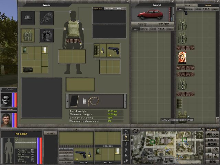Click the Put Into Trunk button
The height and width of the screenshot is (165, 220).
(164, 24)
